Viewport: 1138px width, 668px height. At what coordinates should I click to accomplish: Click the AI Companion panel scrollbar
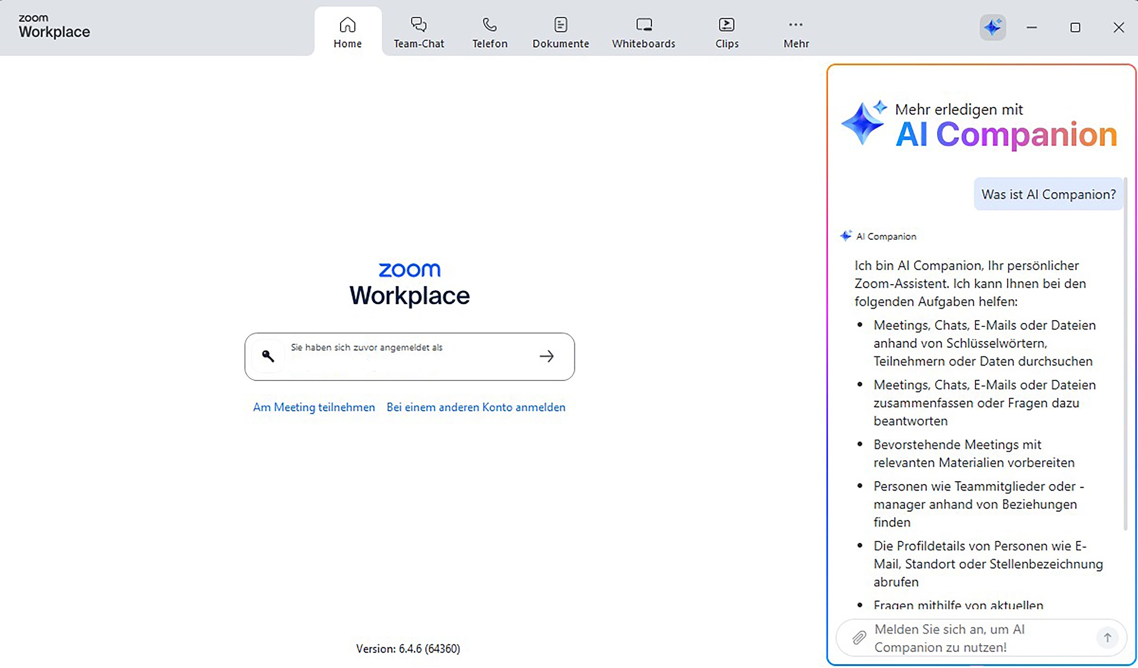(1125, 354)
